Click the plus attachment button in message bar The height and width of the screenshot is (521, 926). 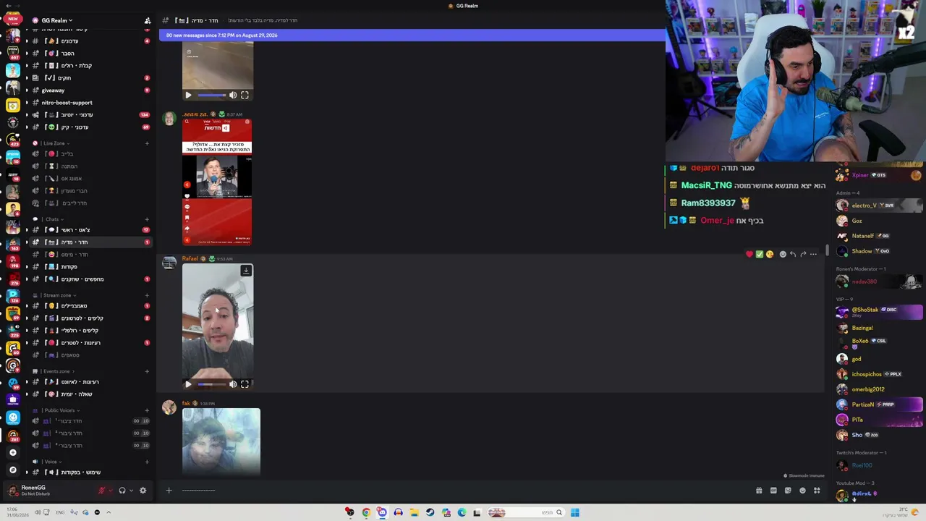pos(169,491)
